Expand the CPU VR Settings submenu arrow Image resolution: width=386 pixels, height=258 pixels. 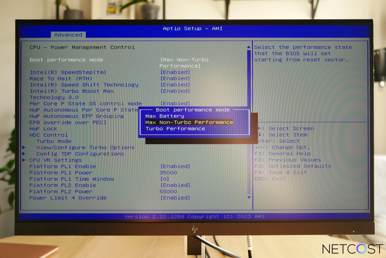click(x=24, y=160)
